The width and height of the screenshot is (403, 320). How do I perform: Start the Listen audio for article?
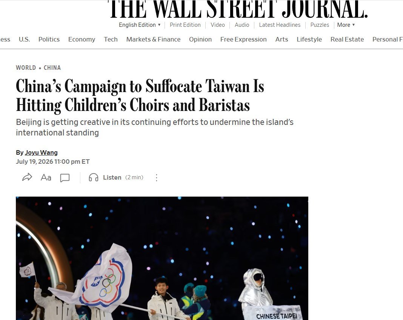tap(112, 177)
